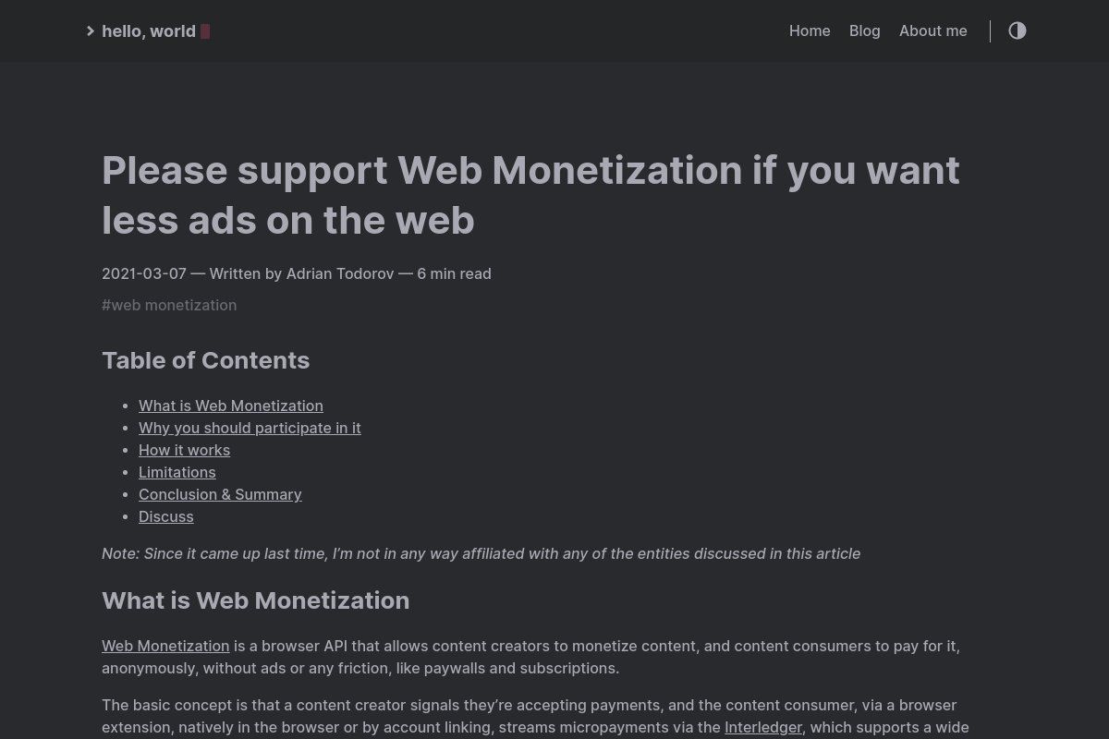The height and width of the screenshot is (739, 1109).
Task: Click the chevron prompt icon beside logo
Action: coord(91,31)
